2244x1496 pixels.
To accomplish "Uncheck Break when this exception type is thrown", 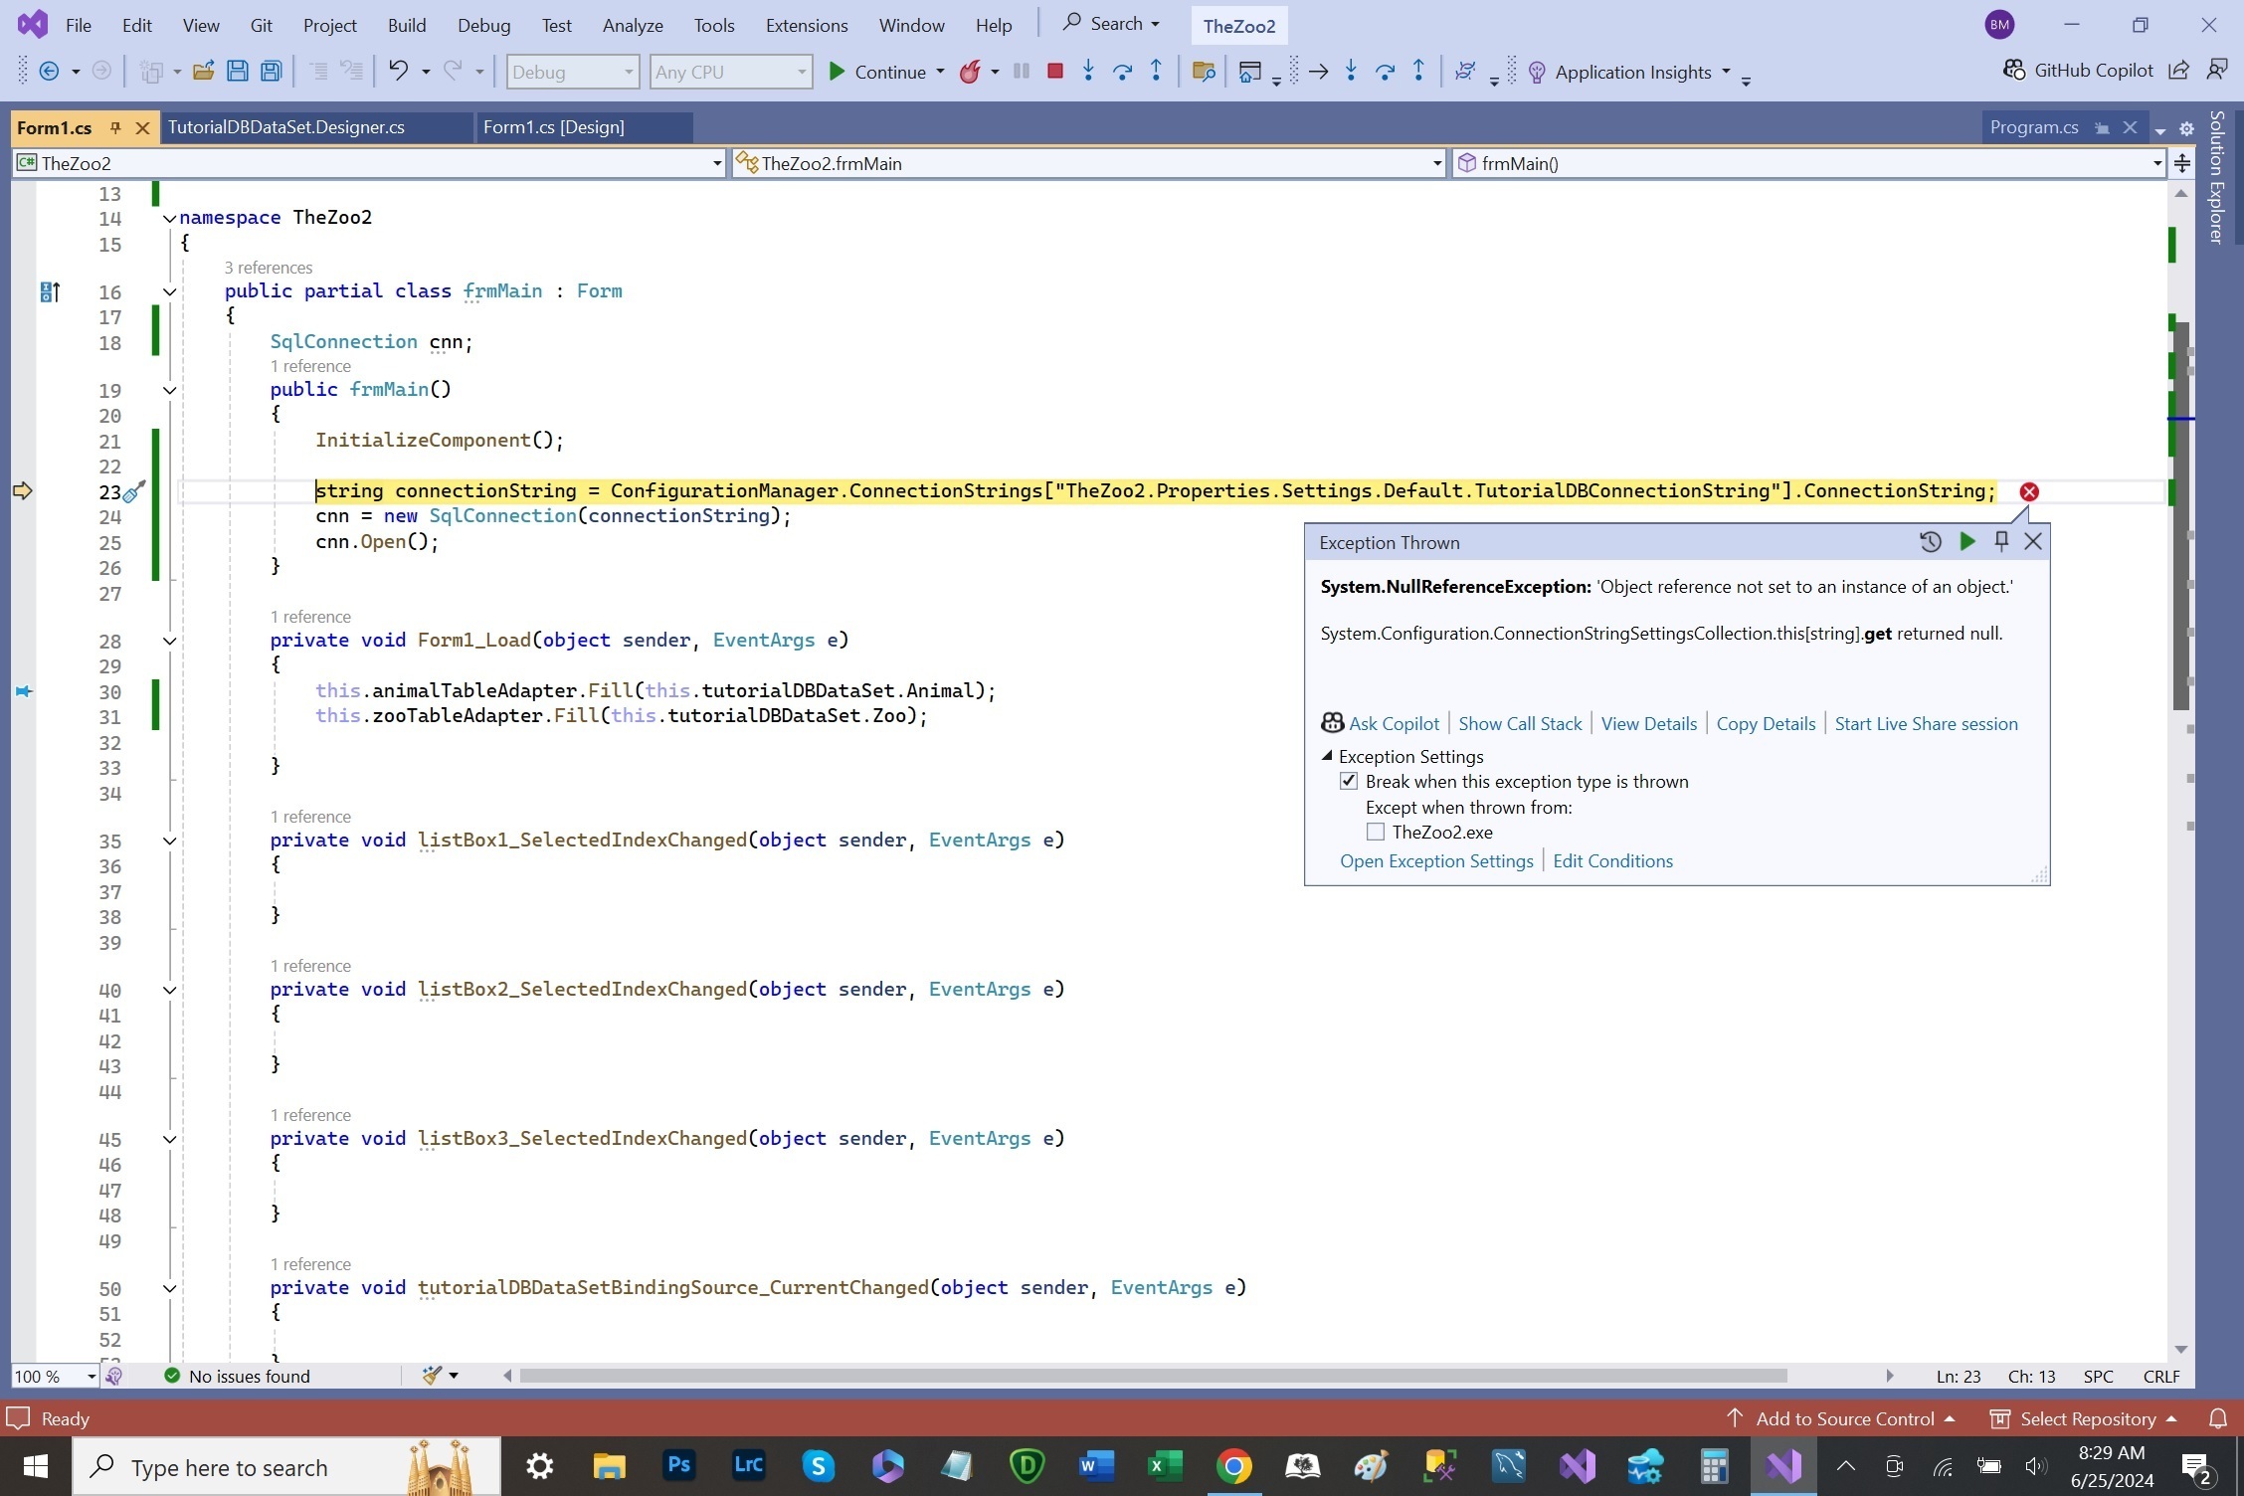I will pyautogui.click(x=1349, y=782).
